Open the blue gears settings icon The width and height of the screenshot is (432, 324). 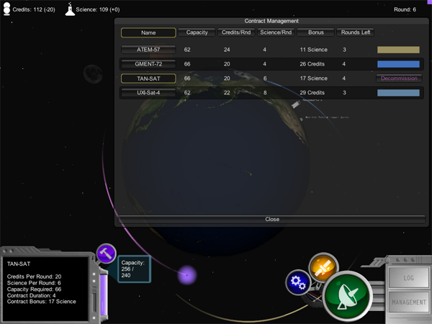pyautogui.click(x=298, y=283)
